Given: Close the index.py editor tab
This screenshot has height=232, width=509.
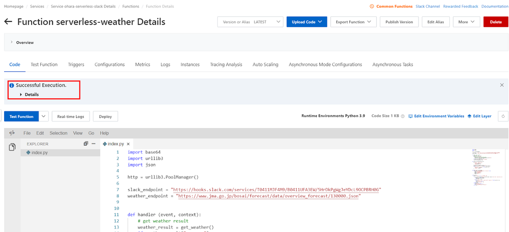Looking at the screenshot, I should tap(128, 144).
